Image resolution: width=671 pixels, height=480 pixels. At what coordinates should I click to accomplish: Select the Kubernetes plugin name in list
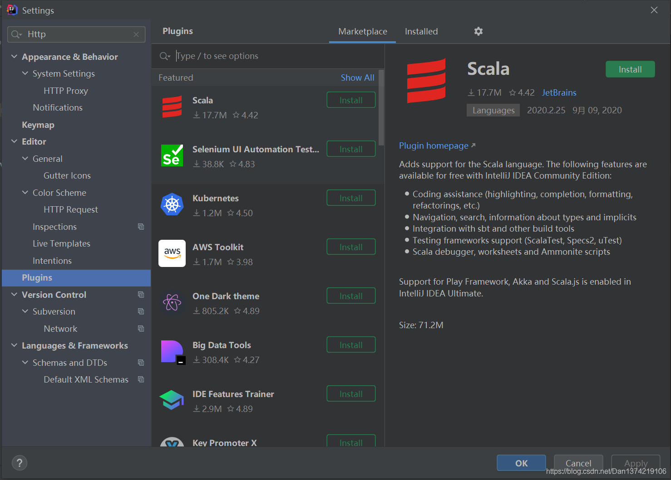(216, 198)
